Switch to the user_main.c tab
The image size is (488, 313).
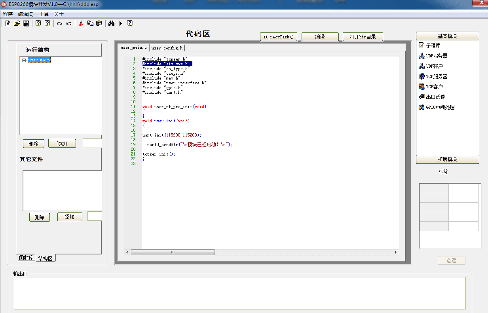click(x=133, y=47)
